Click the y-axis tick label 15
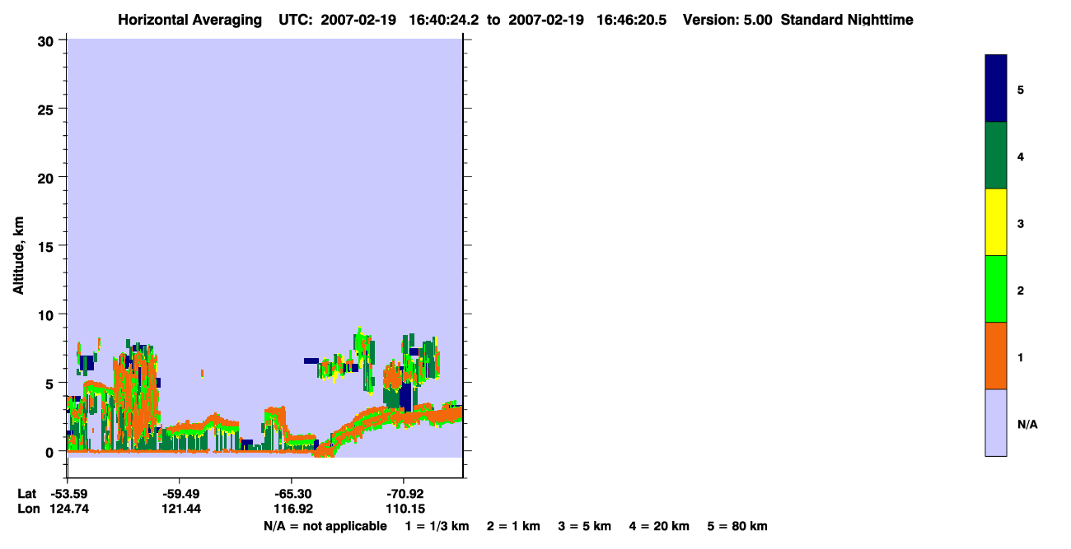The height and width of the screenshot is (549, 1071). [x=48, y=246]
